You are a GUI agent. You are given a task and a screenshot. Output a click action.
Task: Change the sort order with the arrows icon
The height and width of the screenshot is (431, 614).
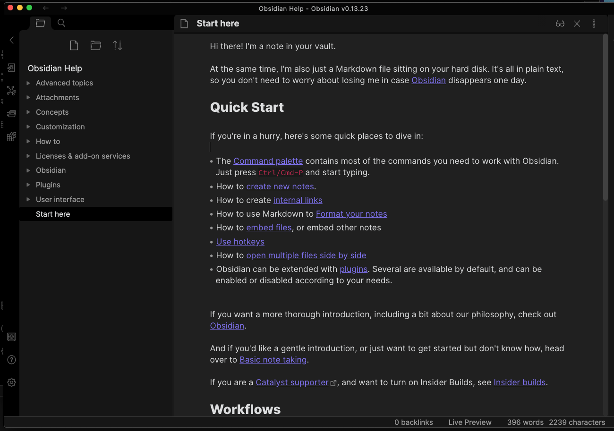tap(118, 45)
